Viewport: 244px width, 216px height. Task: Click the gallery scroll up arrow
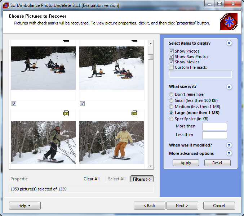(x=151, y=44)
